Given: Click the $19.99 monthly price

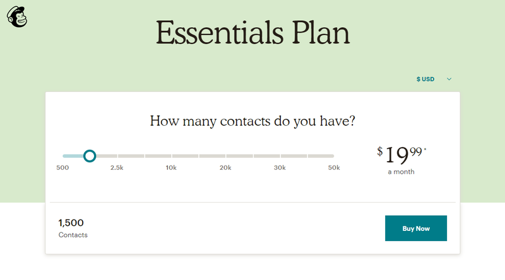Looking at the screenshot, I should point(401,155).
